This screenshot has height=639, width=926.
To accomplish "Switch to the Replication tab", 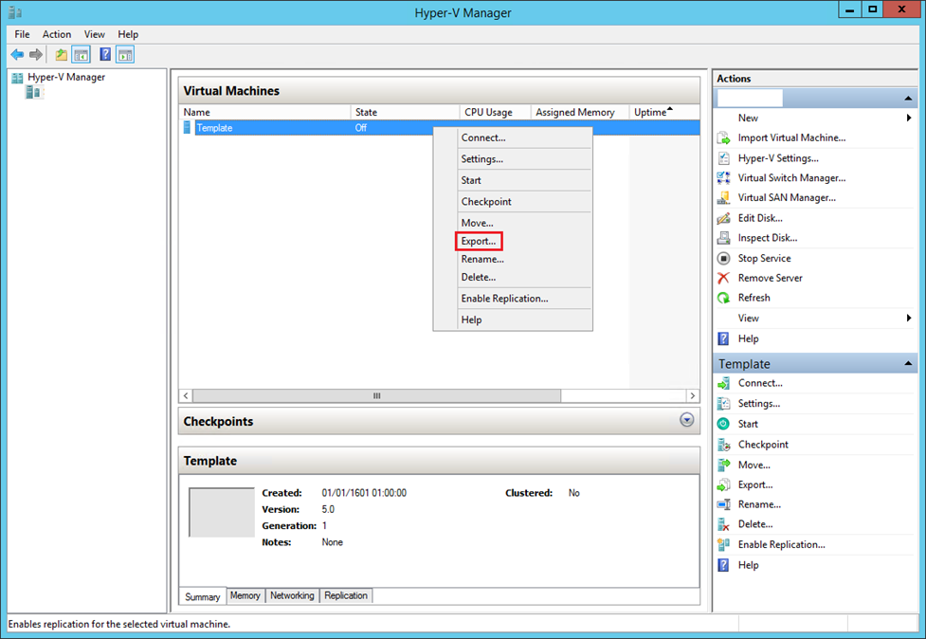I will point(346,595).
